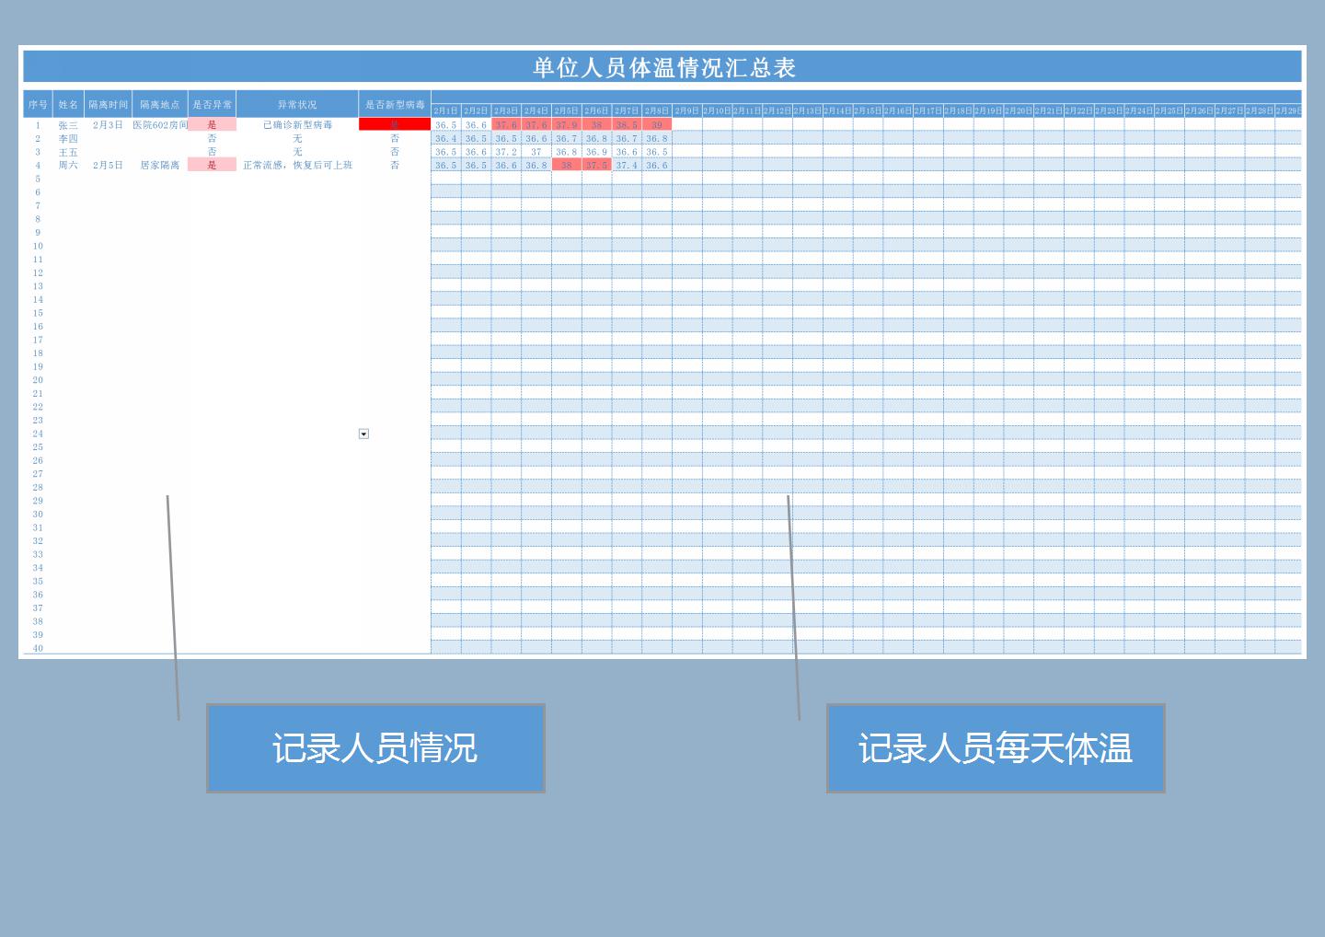Viewport: 1325px width, 937px height.
Task: Click the 是否异常 column header
Action: coord(212,104)
